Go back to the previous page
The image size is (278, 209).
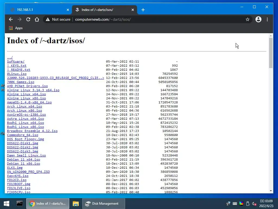click(11, 19)
